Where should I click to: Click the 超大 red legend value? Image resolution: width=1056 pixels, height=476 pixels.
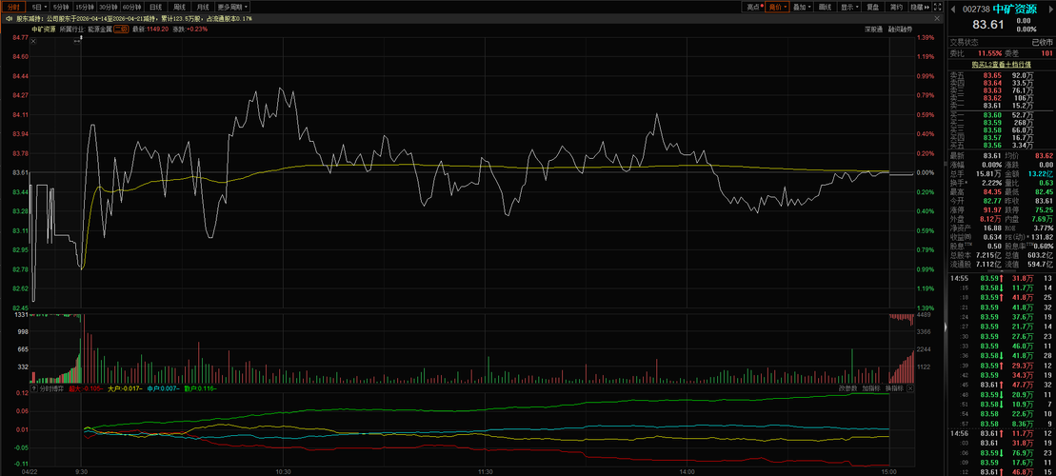[85, 388]
